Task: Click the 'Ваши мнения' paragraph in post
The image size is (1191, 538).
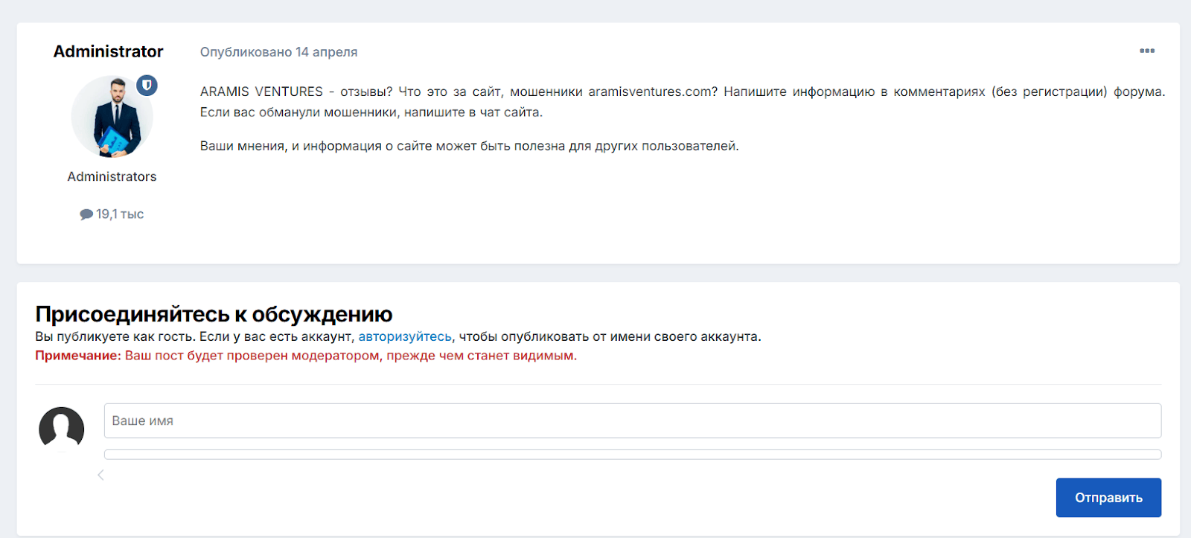Action: coord(469,146)
